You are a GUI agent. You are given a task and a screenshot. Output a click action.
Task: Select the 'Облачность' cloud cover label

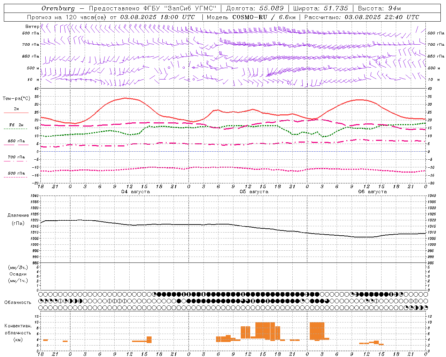click(x=18, y=303)
